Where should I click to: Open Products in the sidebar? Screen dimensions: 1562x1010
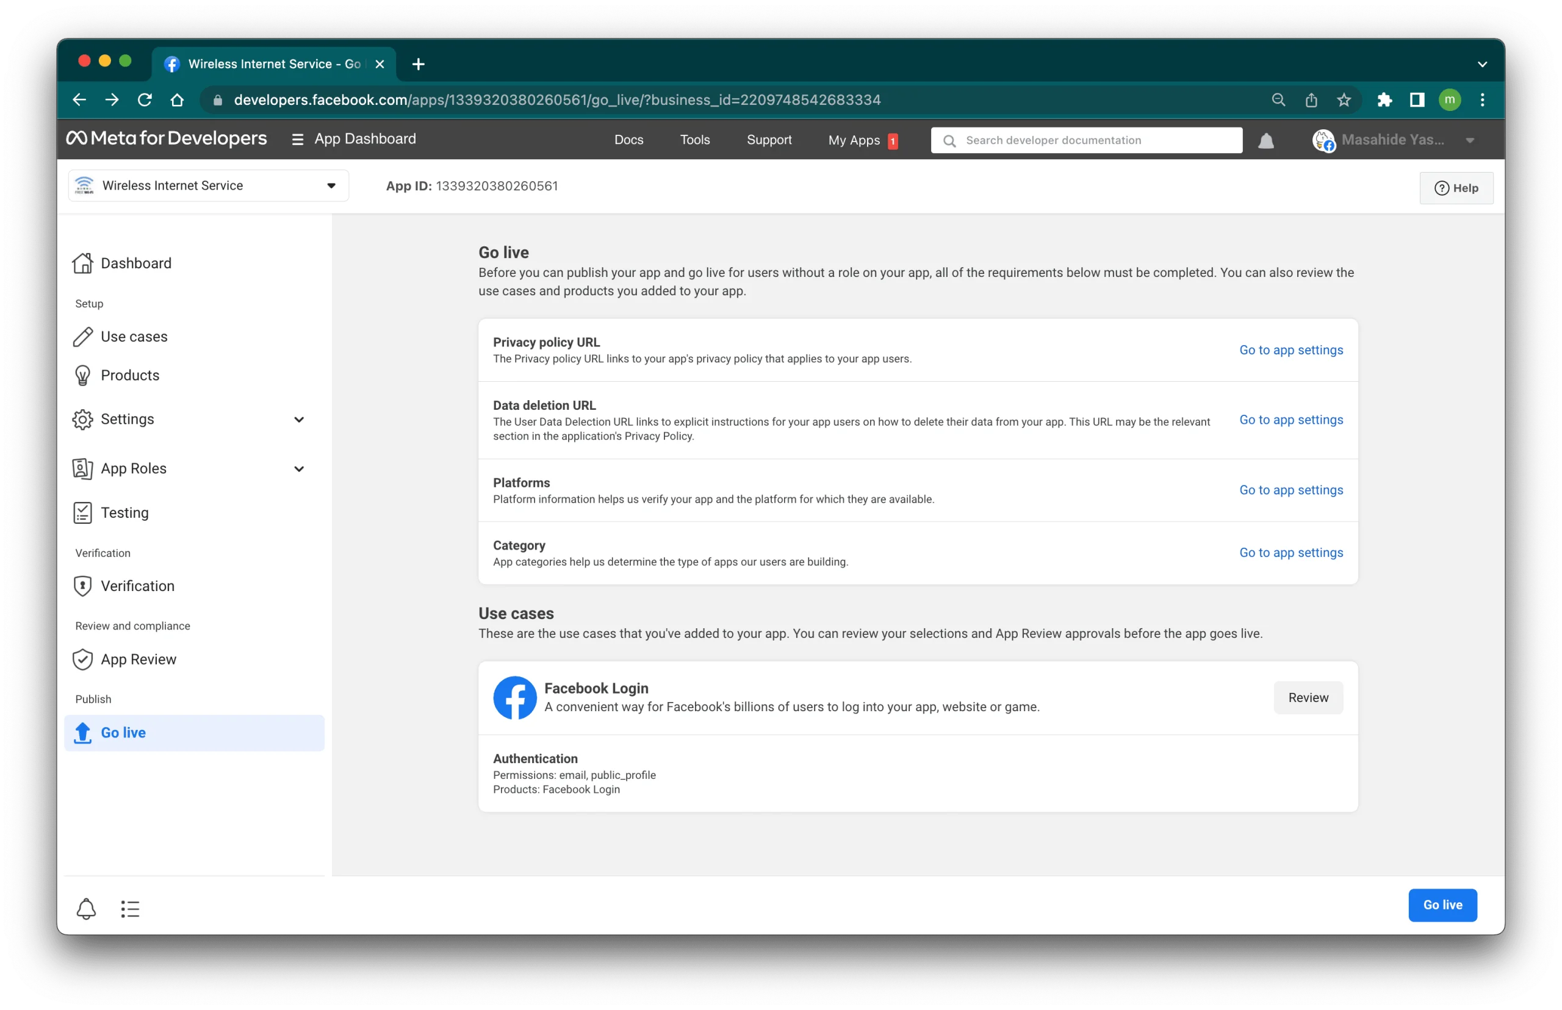pos(130,375)
